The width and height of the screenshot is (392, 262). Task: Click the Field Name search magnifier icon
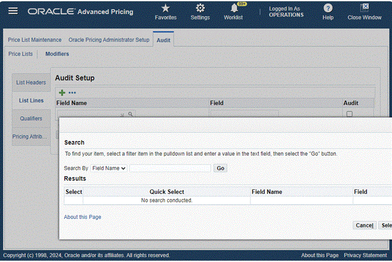click(130, 114)
